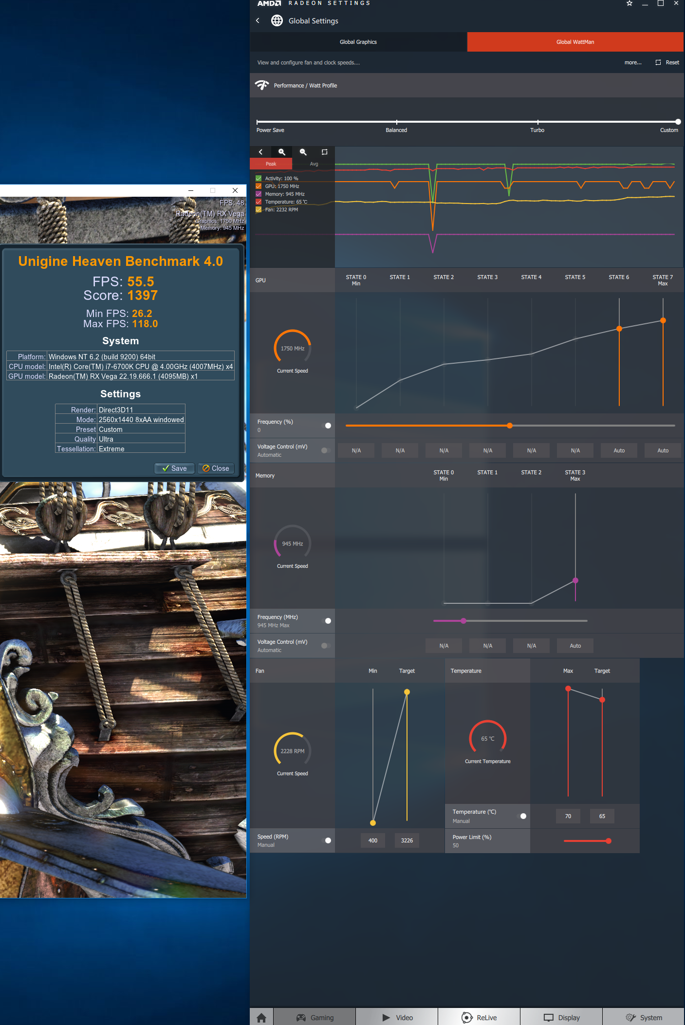This screenshot has width=685, height=1025.
Task: Switch to the Global WattMan tab
Action: coord(575,42)
